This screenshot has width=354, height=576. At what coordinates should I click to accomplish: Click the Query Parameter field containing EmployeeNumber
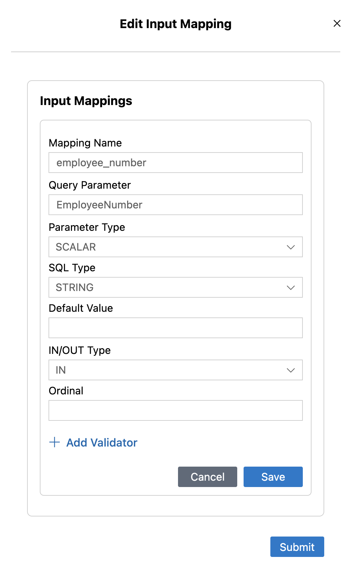(175, 205)
